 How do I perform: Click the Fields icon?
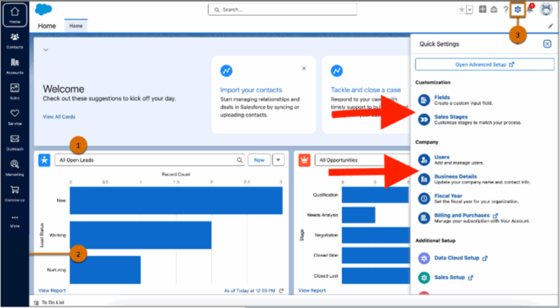424,100
